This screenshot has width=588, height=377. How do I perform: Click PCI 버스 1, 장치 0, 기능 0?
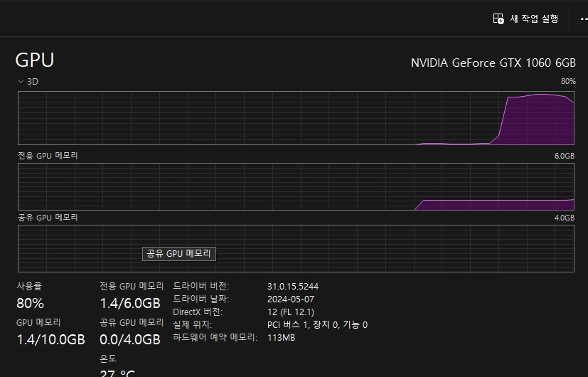[317, 324]
